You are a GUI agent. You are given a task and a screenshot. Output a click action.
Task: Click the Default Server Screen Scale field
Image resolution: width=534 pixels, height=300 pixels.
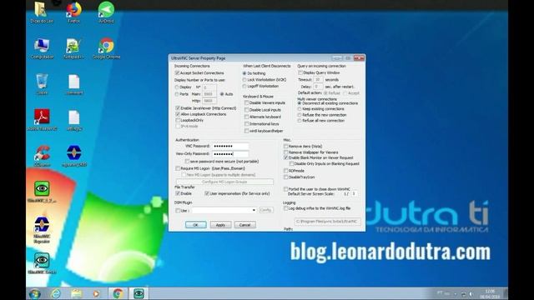tap(354, 193)
